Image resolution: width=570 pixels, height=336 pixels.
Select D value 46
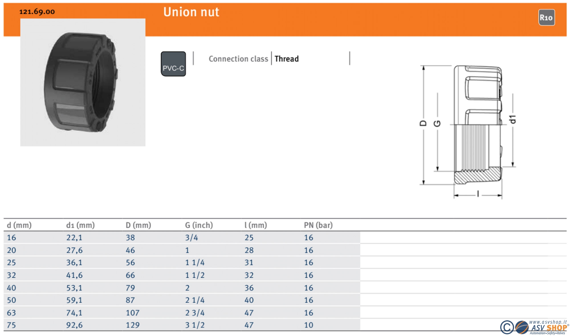(x=130, y=250)
